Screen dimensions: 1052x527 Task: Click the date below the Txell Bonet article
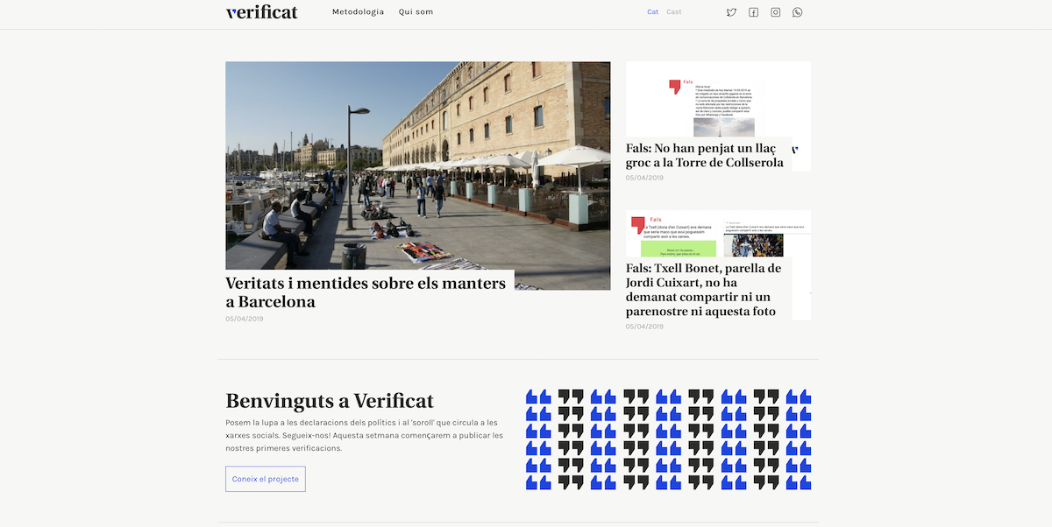coord(644,327)
